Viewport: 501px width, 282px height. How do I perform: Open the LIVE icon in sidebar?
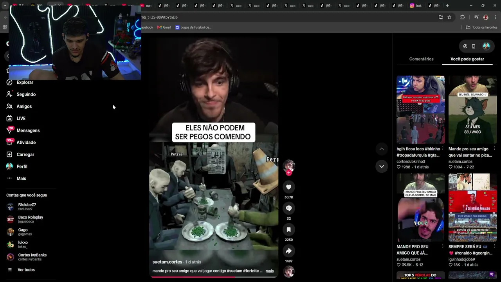(9, 118)
